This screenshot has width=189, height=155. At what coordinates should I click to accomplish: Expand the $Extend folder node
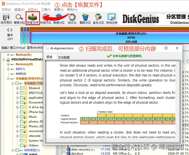tap(17, 88)
